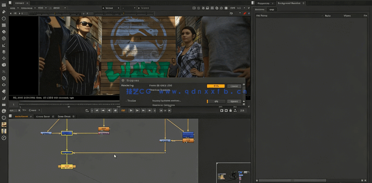Toggle the lock icon on the timeline bar
The image size is (372, 183).
pos(230,111)
